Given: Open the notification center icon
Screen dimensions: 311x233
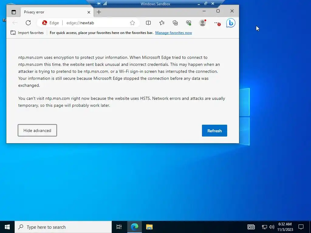Looking at the screenshot, I should 301,227.
